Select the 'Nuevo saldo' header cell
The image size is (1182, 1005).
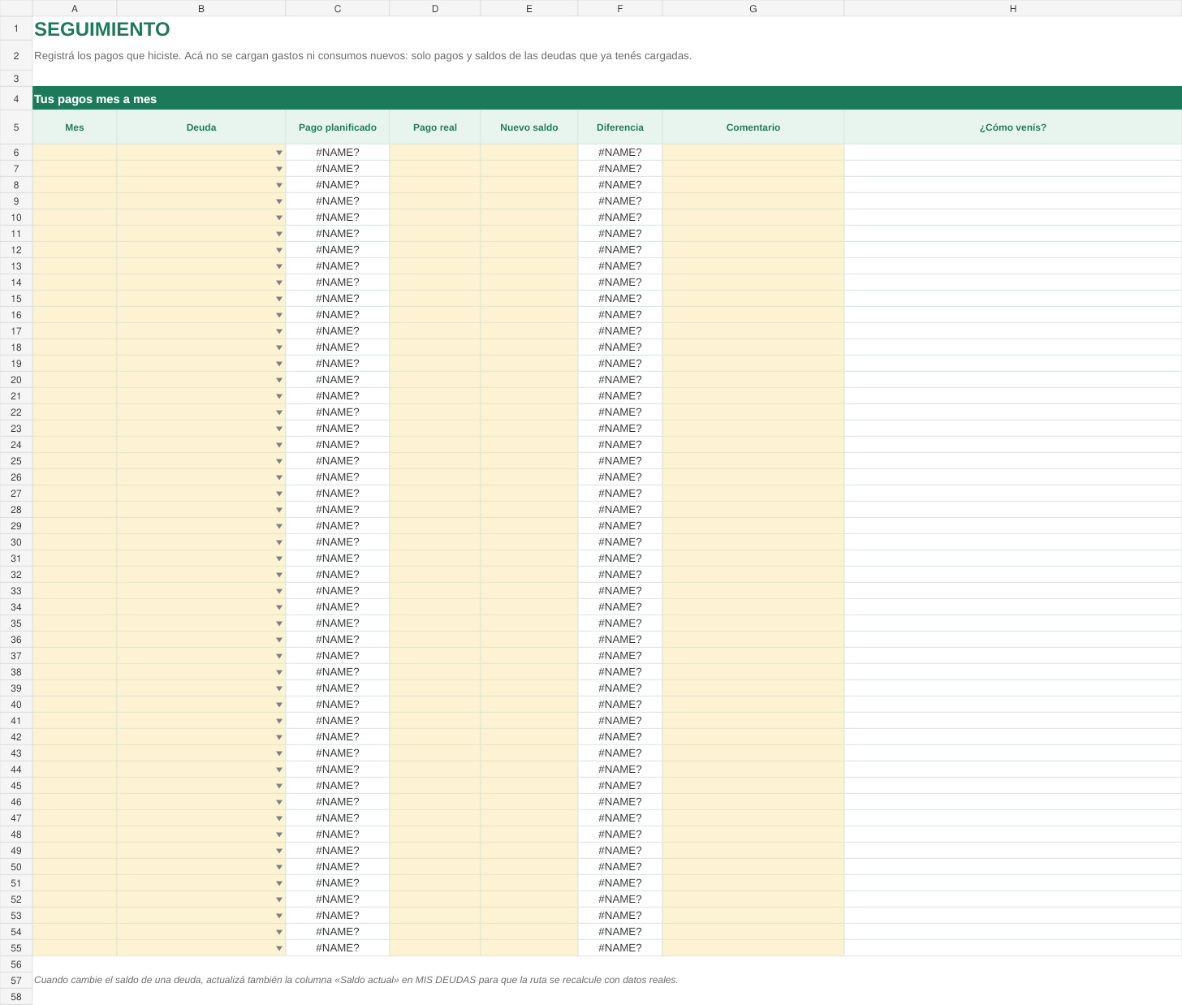point(529,127)
